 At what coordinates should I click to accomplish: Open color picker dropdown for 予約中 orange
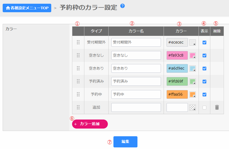[192, 95]
